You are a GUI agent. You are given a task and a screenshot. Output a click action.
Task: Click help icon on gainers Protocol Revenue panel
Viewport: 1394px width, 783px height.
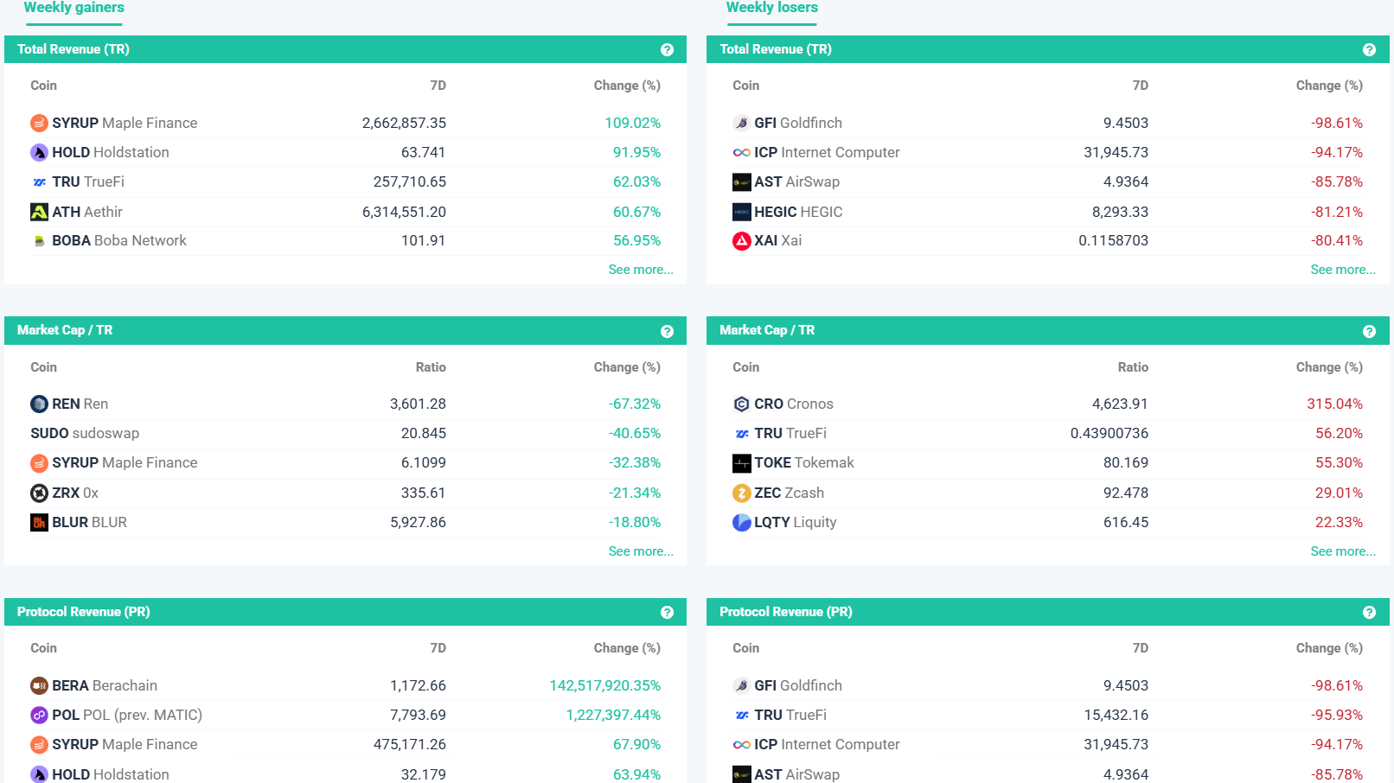point(667,613)
